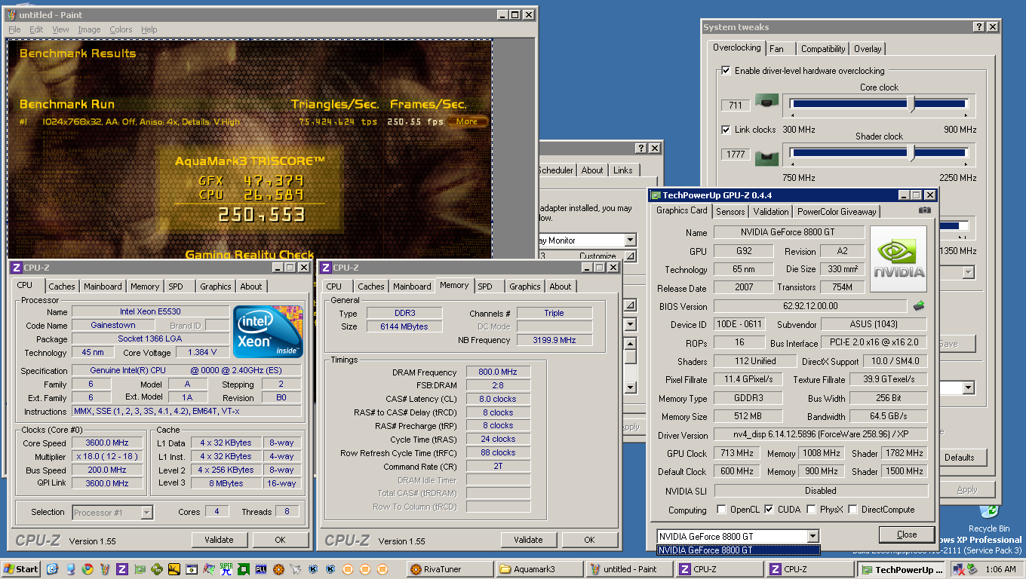The width and height of the screenshot is (1026, 579).
Task: Launch Super PI from the quick launch bar
Action: (226, 569)
